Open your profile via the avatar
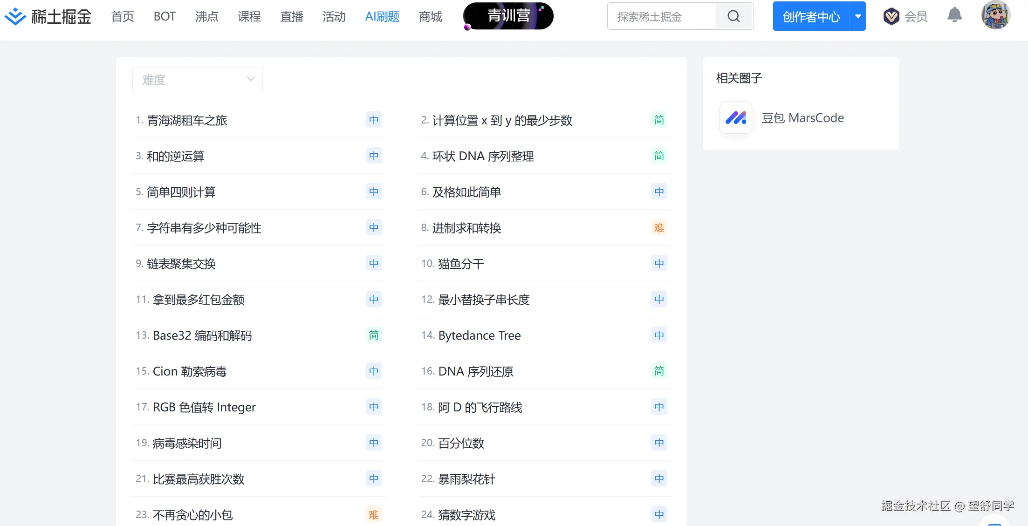The width and height of the screenshot is (1028, 526). point(996,15)
